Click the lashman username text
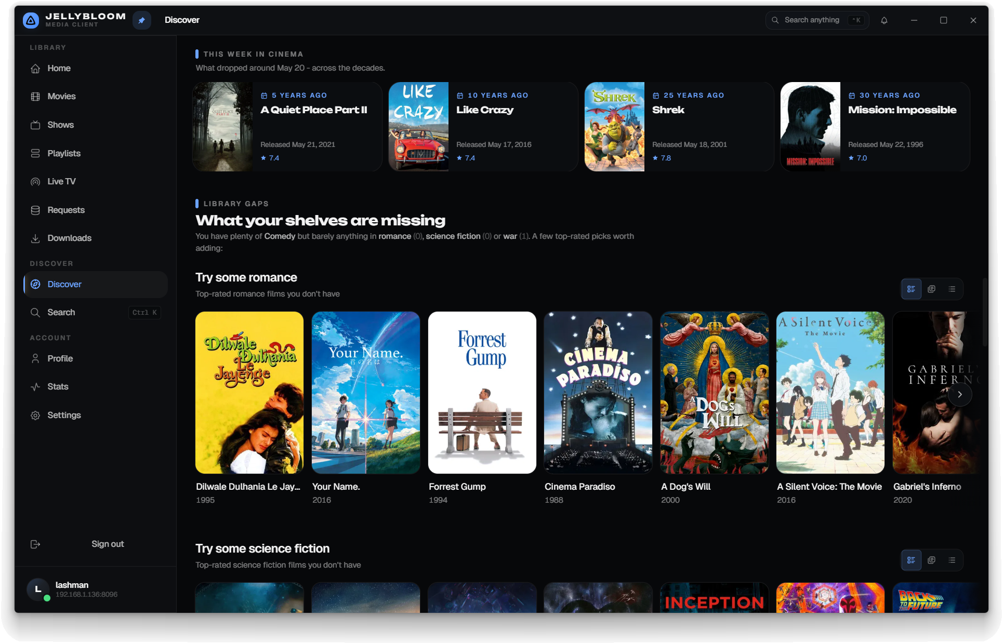 (x=72, y=585)
